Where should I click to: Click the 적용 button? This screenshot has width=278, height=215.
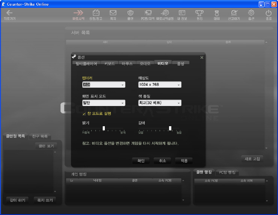pyautogui.click(x=184, y=161)
